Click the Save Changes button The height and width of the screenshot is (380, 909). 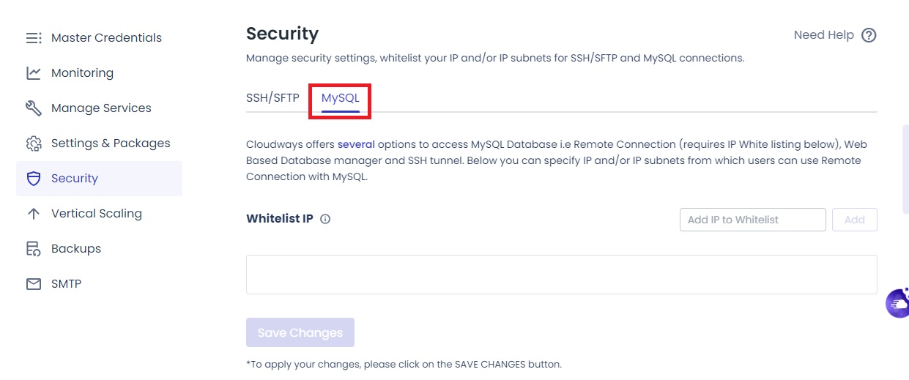(x=300, y=332)
